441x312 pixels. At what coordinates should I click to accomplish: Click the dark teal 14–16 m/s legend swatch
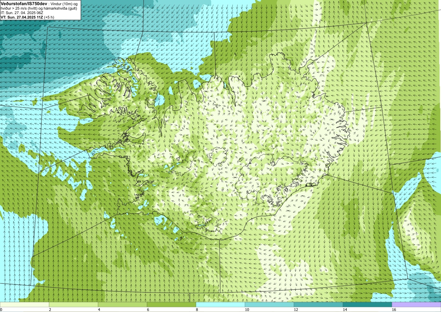367,304
